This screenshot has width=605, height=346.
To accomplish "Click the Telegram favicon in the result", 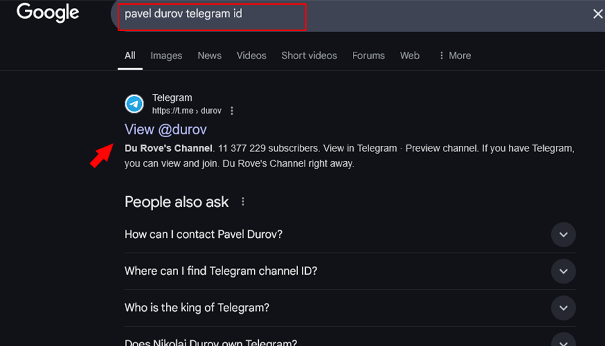I will coord(134,103).
